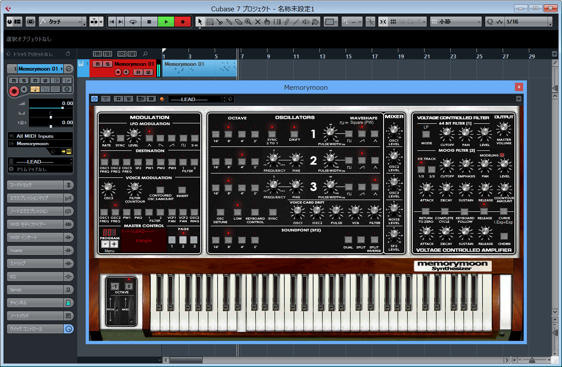This screenshot has width=562, height=367.
Task: Toggle LFO SYNC button on synth
Action: (120, 138)
